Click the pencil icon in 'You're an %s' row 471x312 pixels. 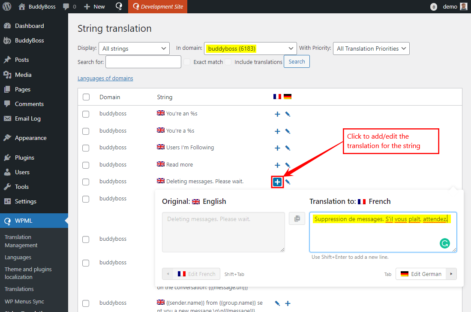click(x=288, y=114)
